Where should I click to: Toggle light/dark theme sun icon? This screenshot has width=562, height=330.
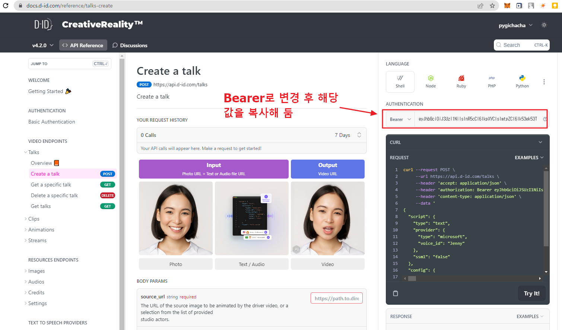pos(544,25)
